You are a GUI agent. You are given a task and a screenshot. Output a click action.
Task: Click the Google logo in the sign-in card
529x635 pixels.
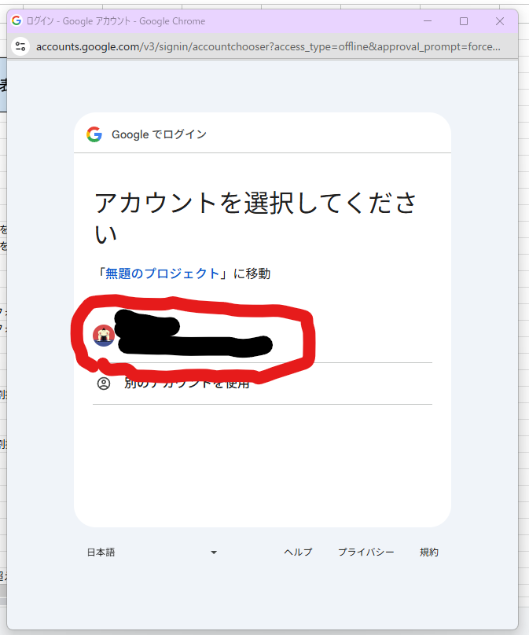(94, 134)
